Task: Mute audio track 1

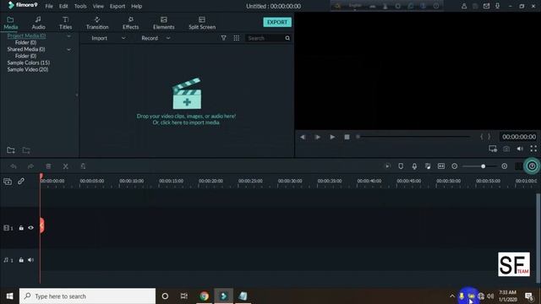Action: click(x=30, y=260)
